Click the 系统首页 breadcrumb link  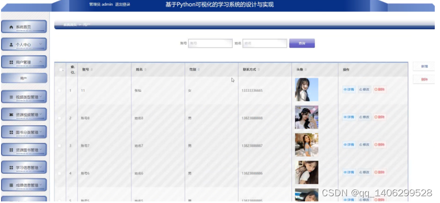coord(70,25)
